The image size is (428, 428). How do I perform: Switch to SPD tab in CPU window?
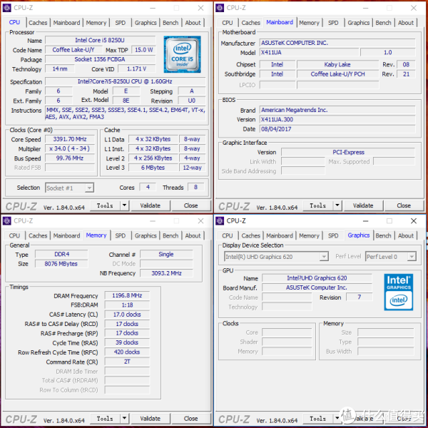coord(120,23)
